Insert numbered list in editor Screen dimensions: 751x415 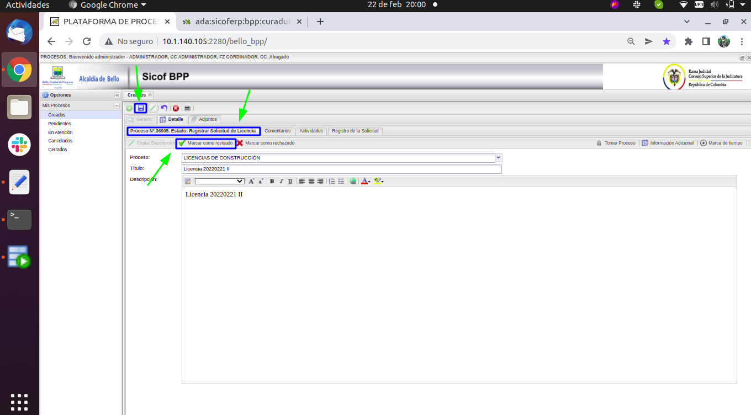(332, 181)
